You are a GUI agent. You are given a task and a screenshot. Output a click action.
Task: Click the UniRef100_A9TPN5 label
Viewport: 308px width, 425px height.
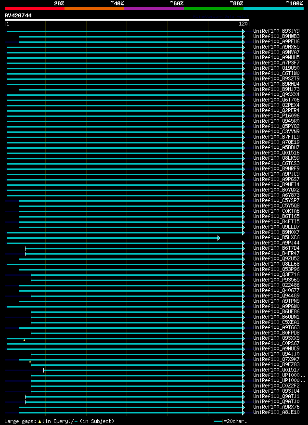pyautogui.click(x=277, y=301)
